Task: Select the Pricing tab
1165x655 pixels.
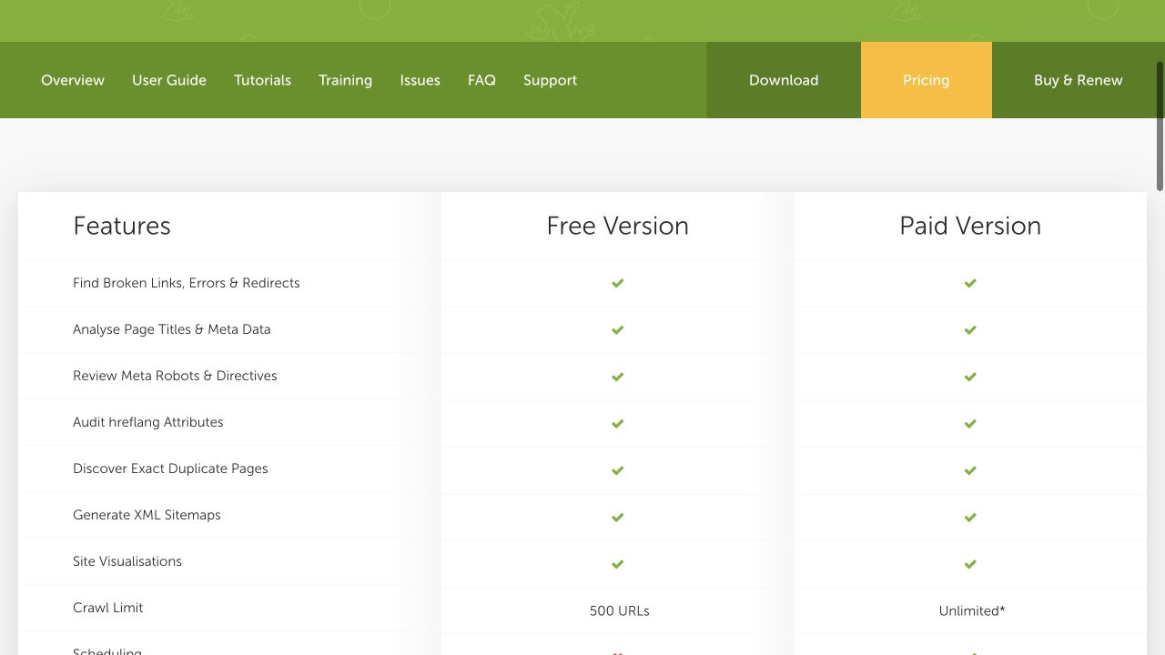Action: point(926,80)
